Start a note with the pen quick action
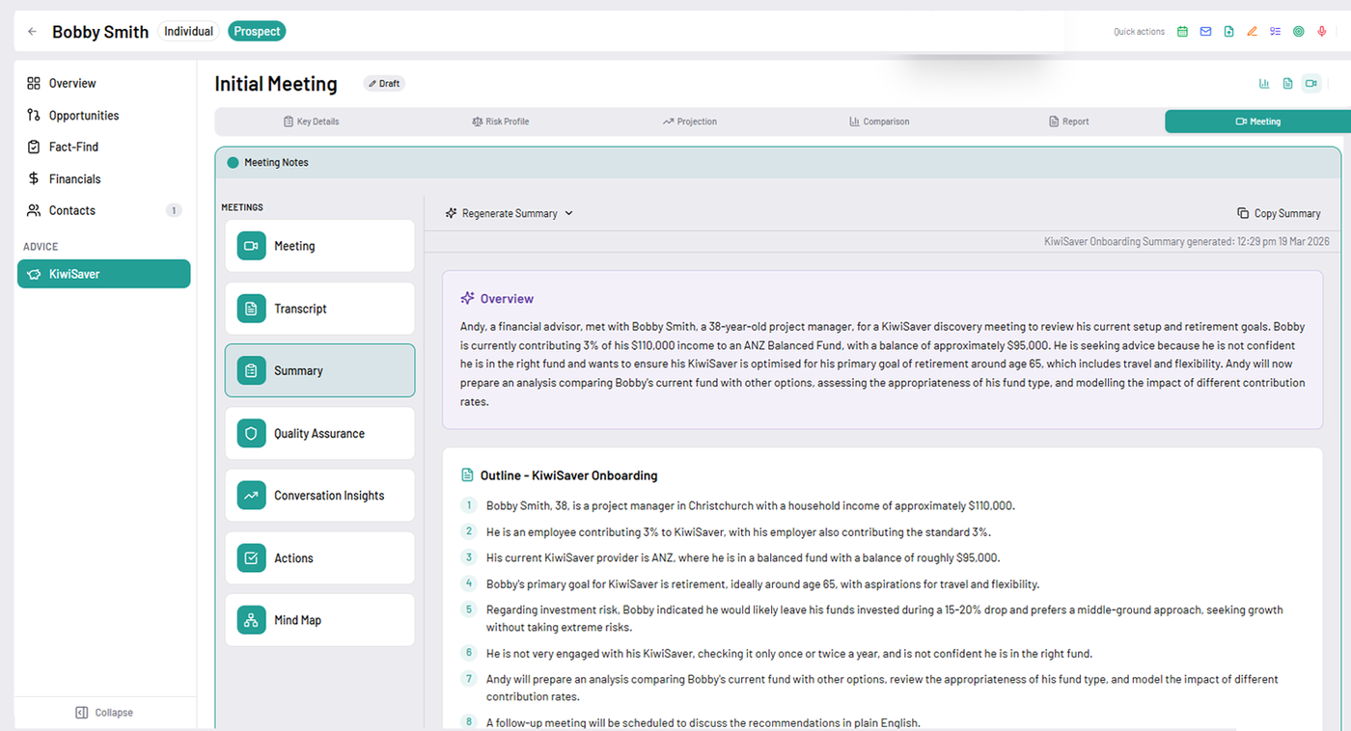Image resolution: width=1351 pixels, height=731 pixels. pyautogui.click(x=1252, y=31)
